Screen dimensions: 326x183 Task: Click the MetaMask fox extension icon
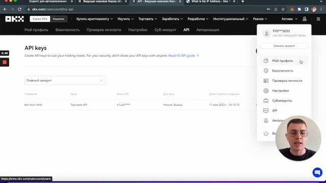(292, 9)
